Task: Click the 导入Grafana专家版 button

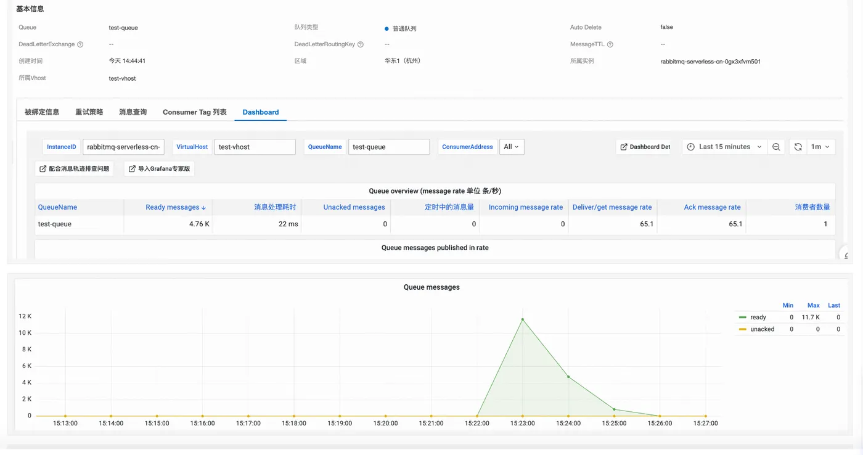Action: [x=160, y=168]
